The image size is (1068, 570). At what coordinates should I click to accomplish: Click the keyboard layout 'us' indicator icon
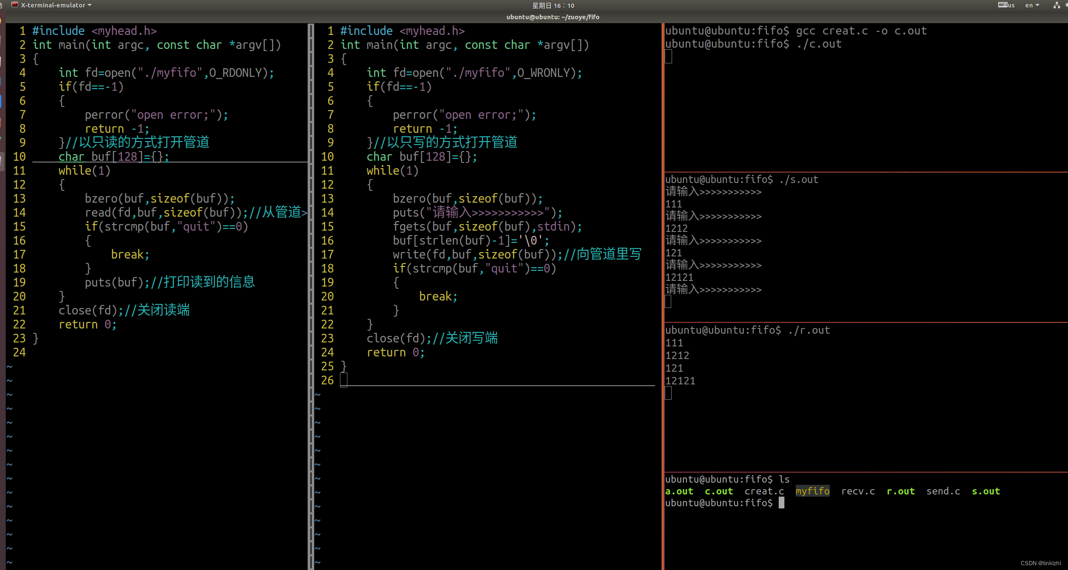[1006, 5]
